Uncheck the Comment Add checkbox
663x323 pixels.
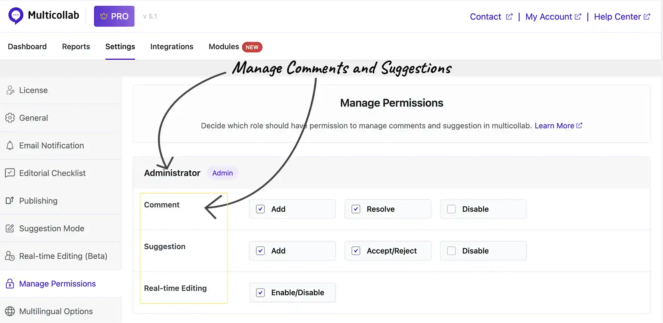coord(260,209)
